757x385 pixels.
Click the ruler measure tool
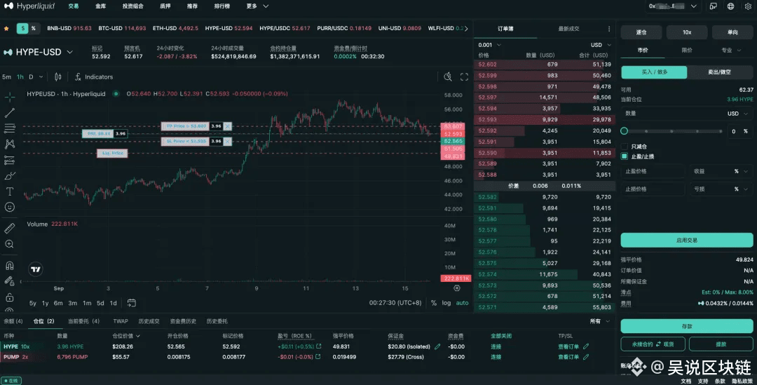pos(10,228)
